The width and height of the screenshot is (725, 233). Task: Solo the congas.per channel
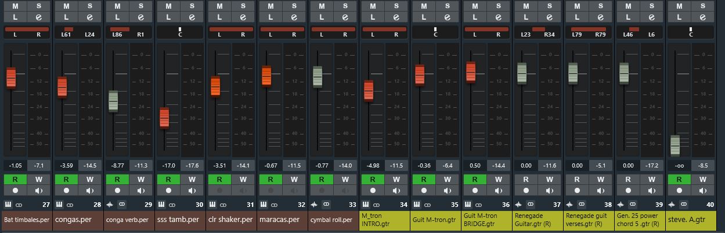(89, 6)
